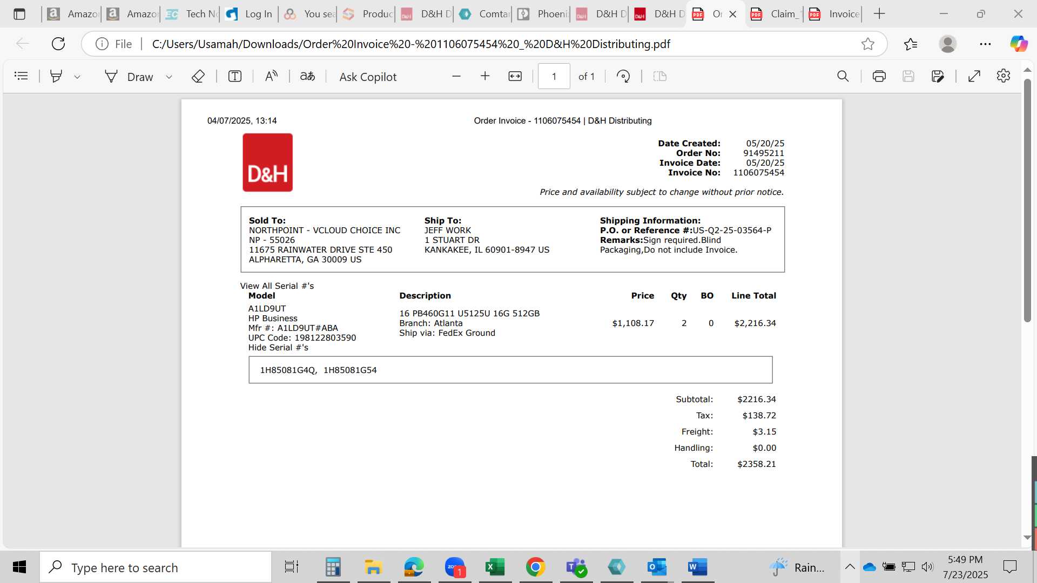This screenshot has height=583, width=1037.
Task: Open Word from taskbar
Action: (x=697, y=567)
